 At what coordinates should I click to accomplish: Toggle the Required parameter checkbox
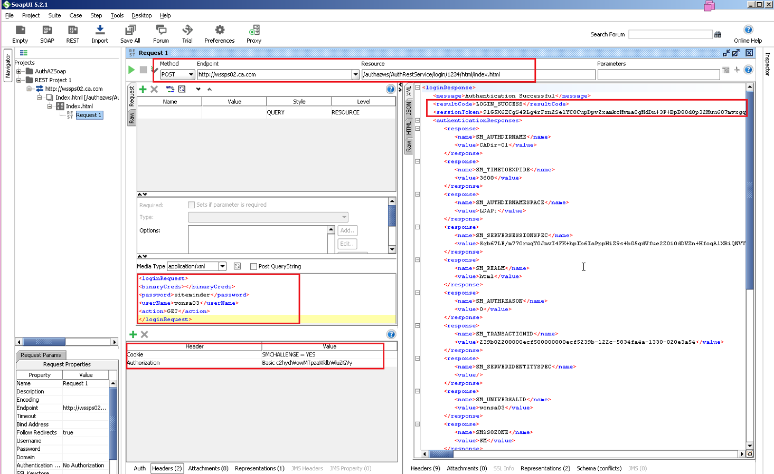tap(191, 205)
